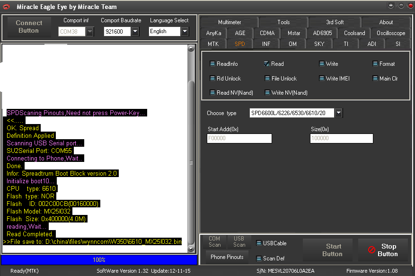Open the Comport Baudrate dropdown arrow
Viewport: 415px width, 276px height.
pyautogui.click(x=135, y=32)
